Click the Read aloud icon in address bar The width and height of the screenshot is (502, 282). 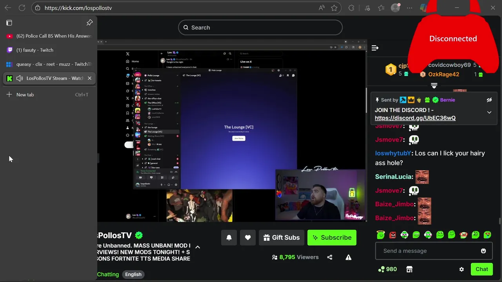322,8
